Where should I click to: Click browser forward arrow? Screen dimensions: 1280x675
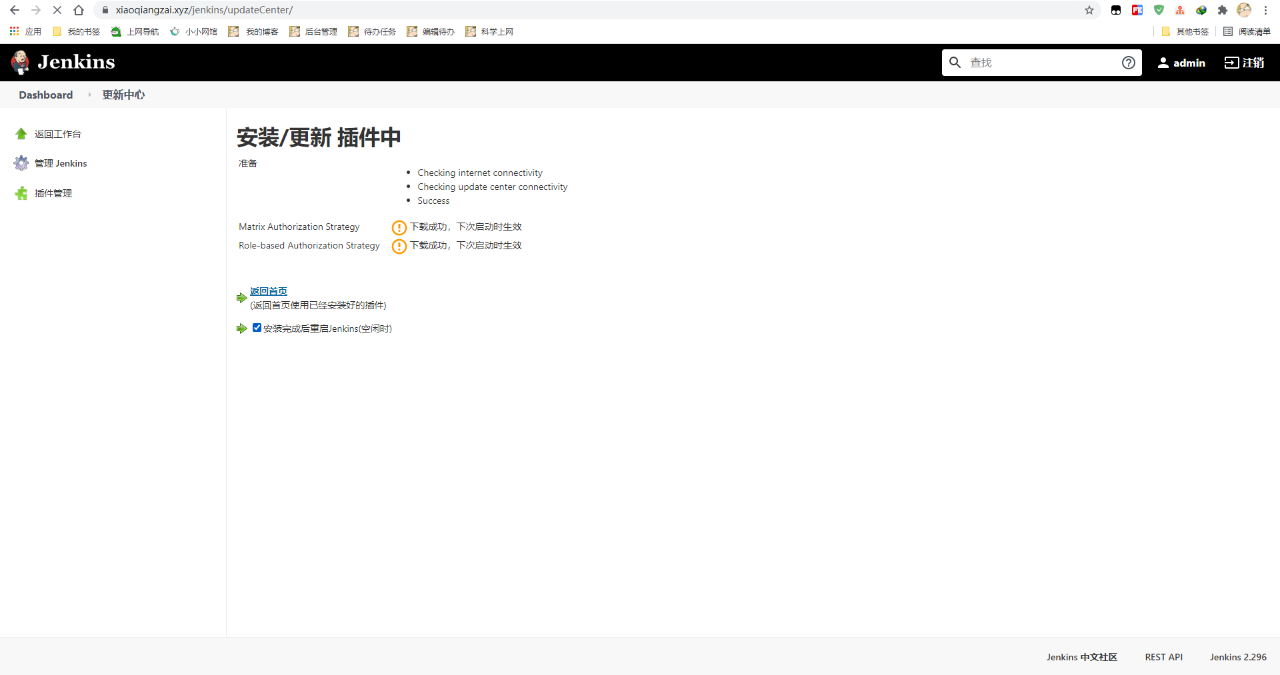[36, 10]
